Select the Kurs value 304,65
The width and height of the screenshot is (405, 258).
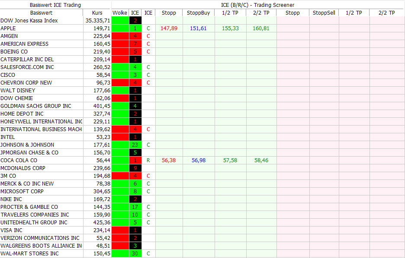click(x=102, y=191)
